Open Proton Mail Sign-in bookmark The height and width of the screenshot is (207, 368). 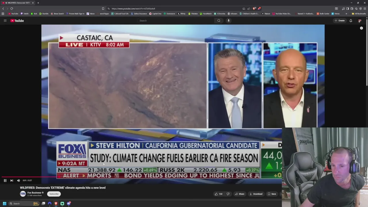pyautogui.click(x=75, y=14)
